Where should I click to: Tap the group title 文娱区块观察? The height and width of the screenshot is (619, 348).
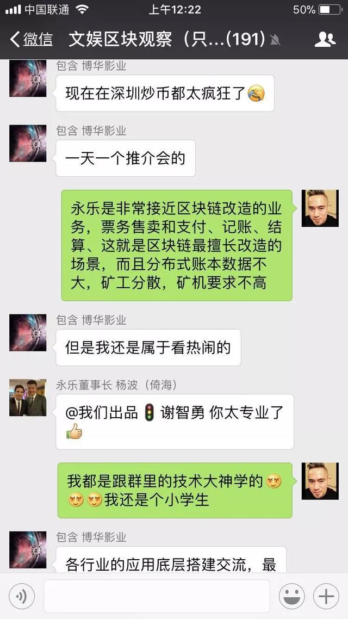(120, 40)
